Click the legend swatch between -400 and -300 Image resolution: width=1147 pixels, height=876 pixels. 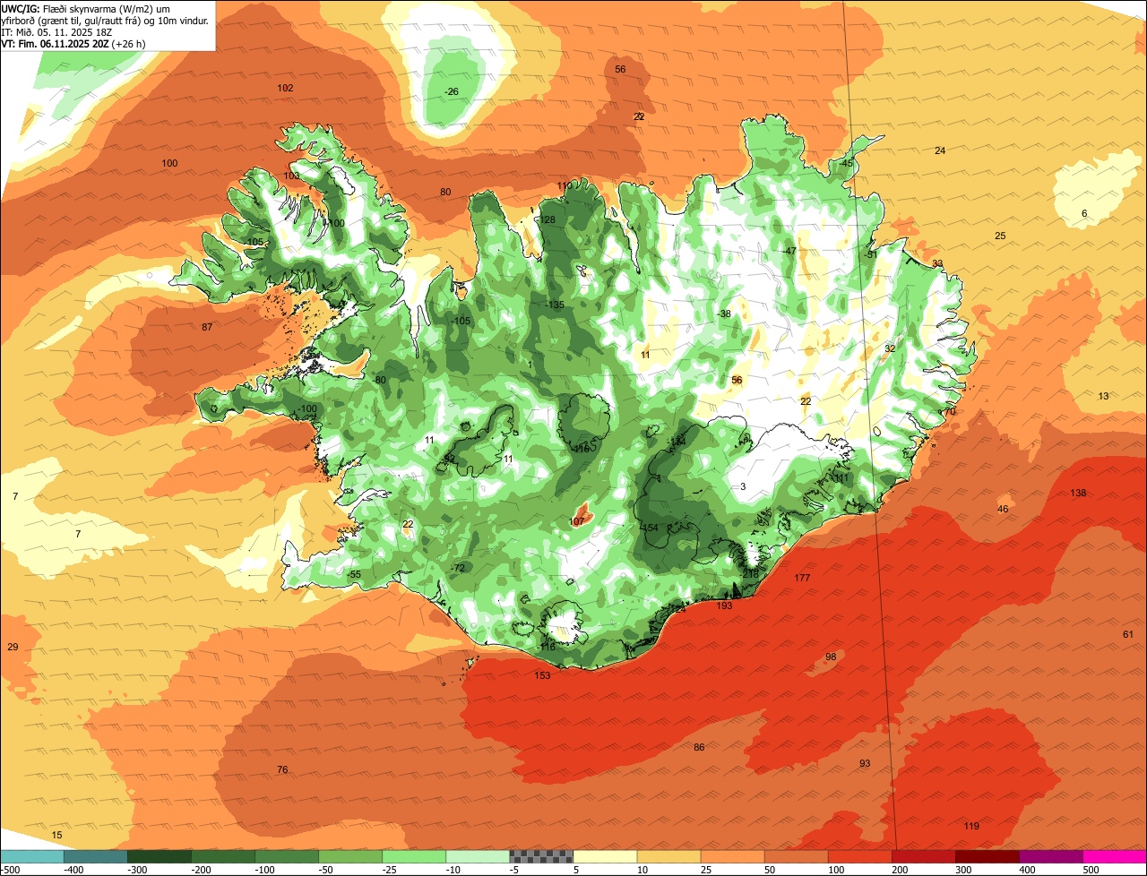pos(96,856)
